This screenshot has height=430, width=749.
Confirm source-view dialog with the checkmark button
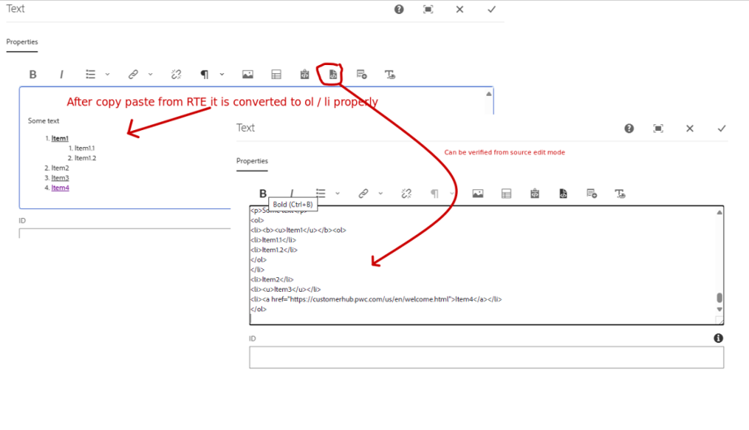point(721,128)
